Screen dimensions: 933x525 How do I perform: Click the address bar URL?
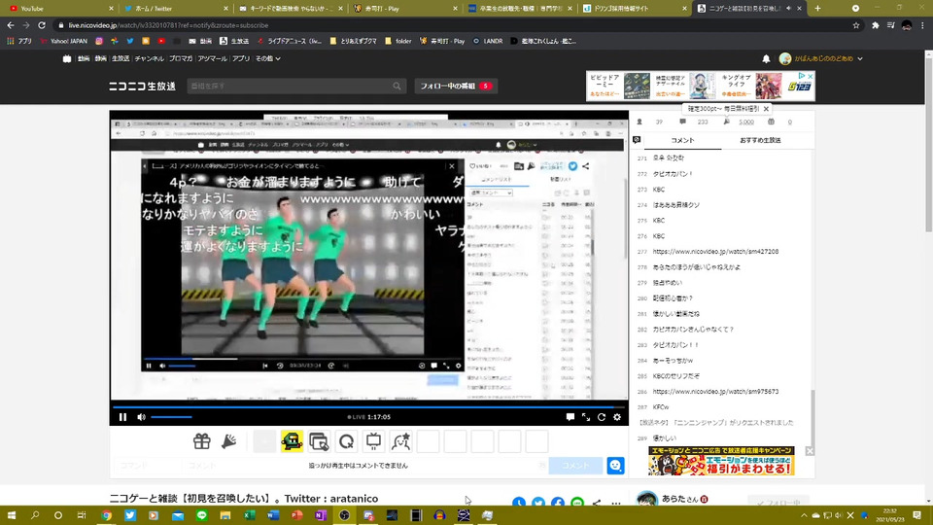coord(168,25)
